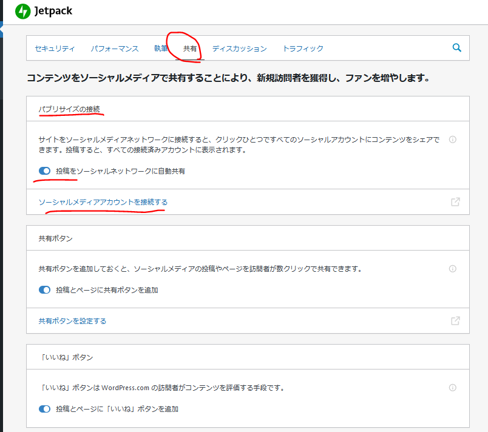Click the 共有ボタンを設定する link
488x432 pixels.
pyautogui.click(x=72, y=321)
